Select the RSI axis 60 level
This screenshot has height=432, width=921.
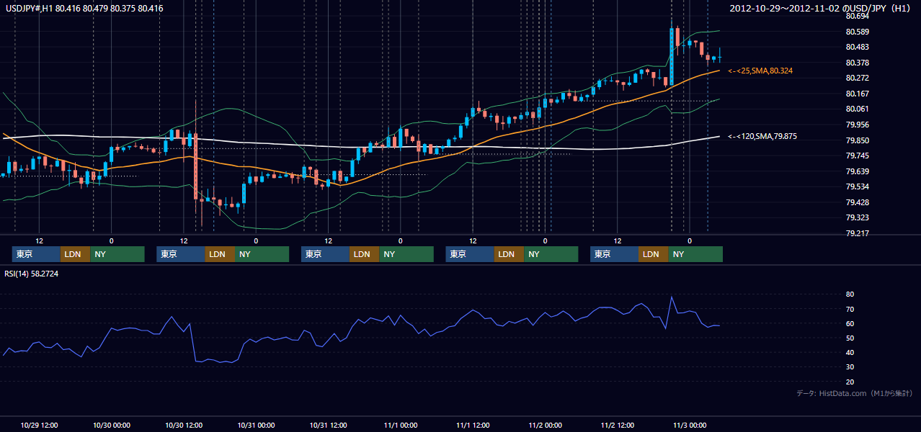pyautogui.click(x=850, y=323)
